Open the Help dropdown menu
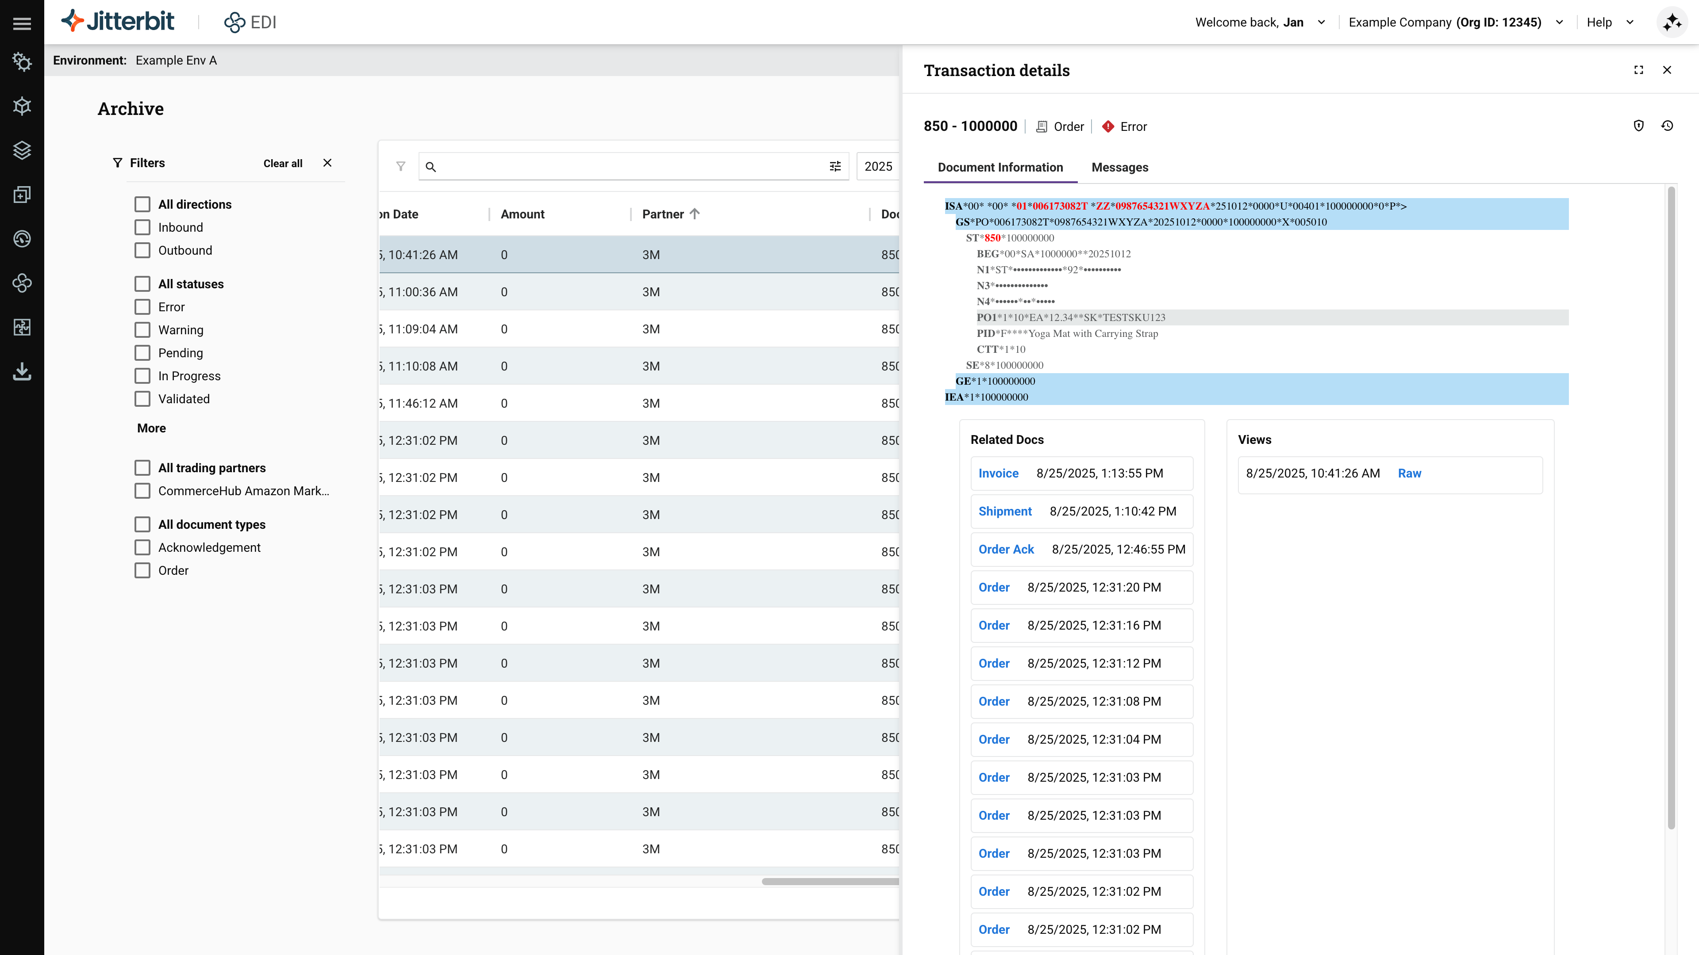This screenshot has width=1699, height=955. coord(1609,22)
